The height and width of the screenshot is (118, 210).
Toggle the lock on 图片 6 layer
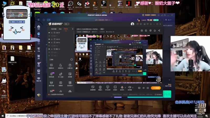pyautogui.click(x=52, y=49)
